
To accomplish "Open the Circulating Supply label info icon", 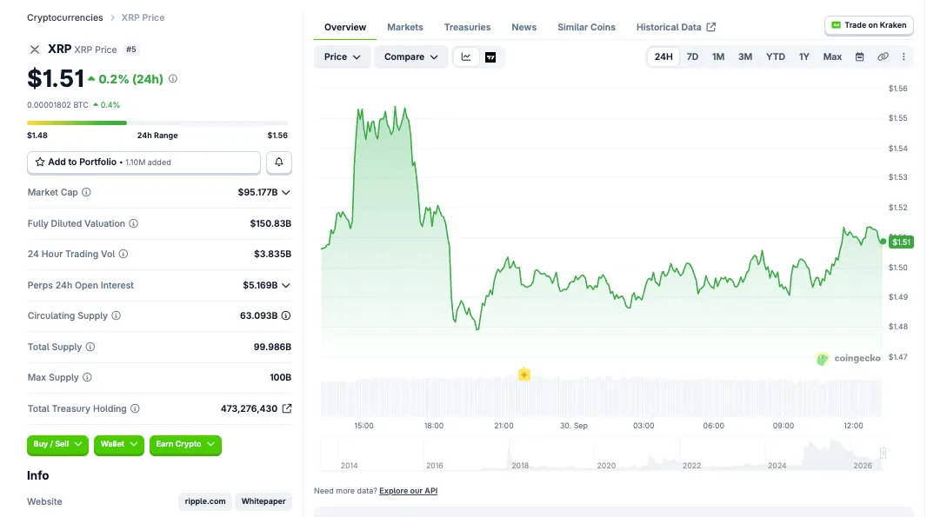I will coord(116,315).
